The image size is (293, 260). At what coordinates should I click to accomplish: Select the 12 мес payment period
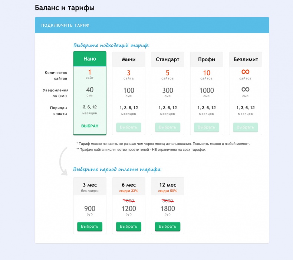(x=168, y=227)
